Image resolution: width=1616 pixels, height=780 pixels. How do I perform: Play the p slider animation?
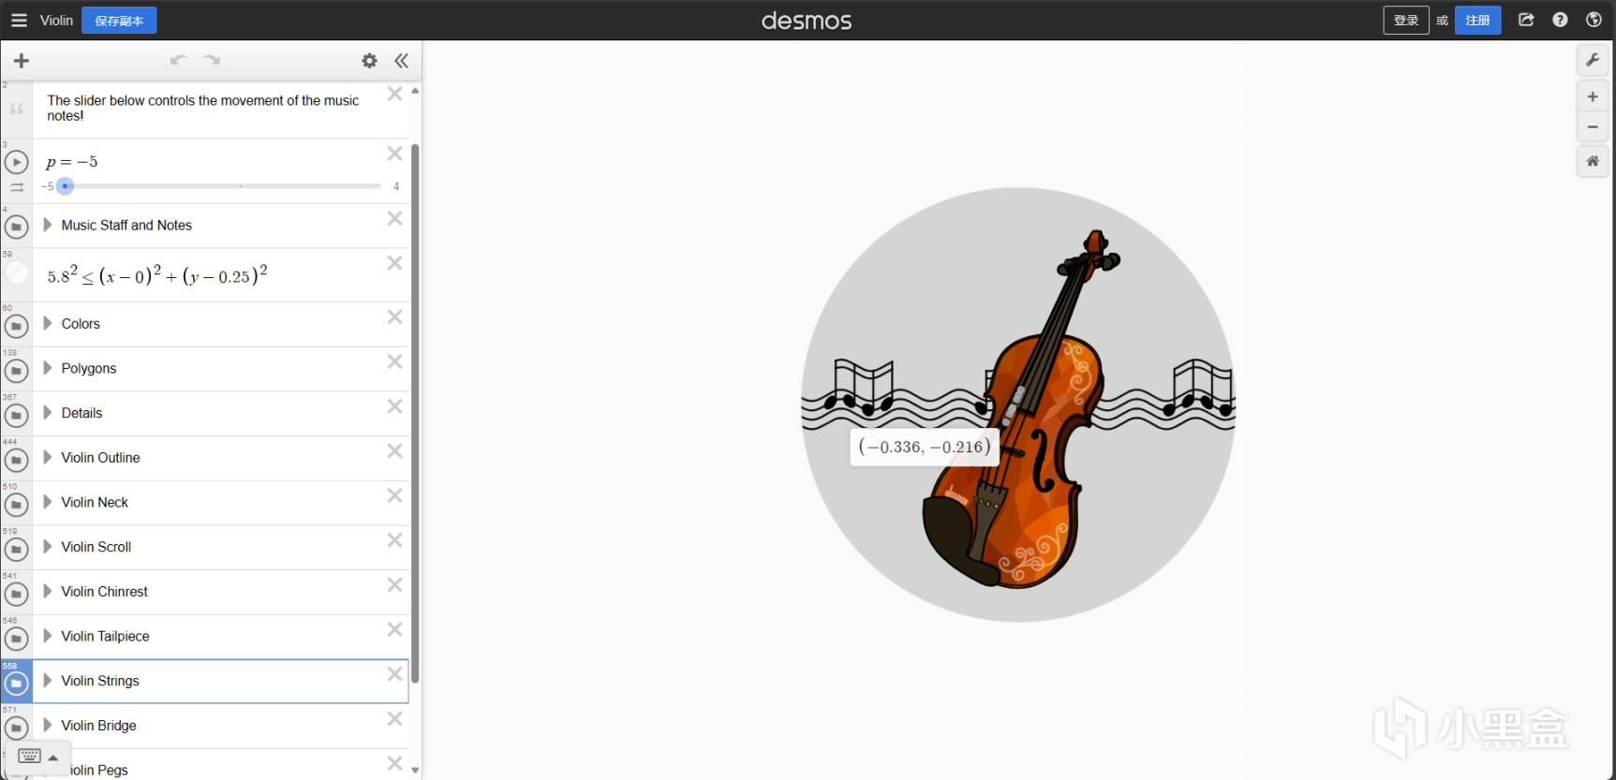pos(16,162)
